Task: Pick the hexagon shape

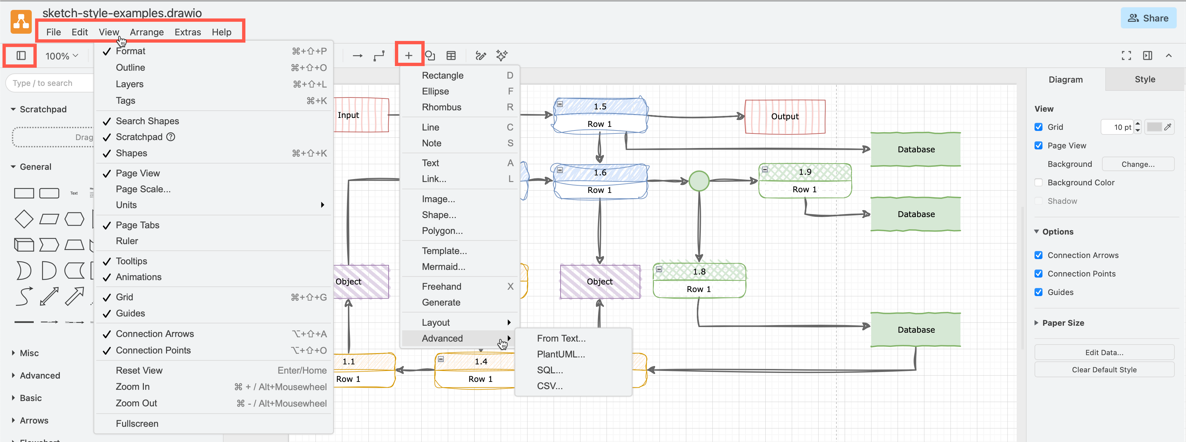Action: (74, 219)
